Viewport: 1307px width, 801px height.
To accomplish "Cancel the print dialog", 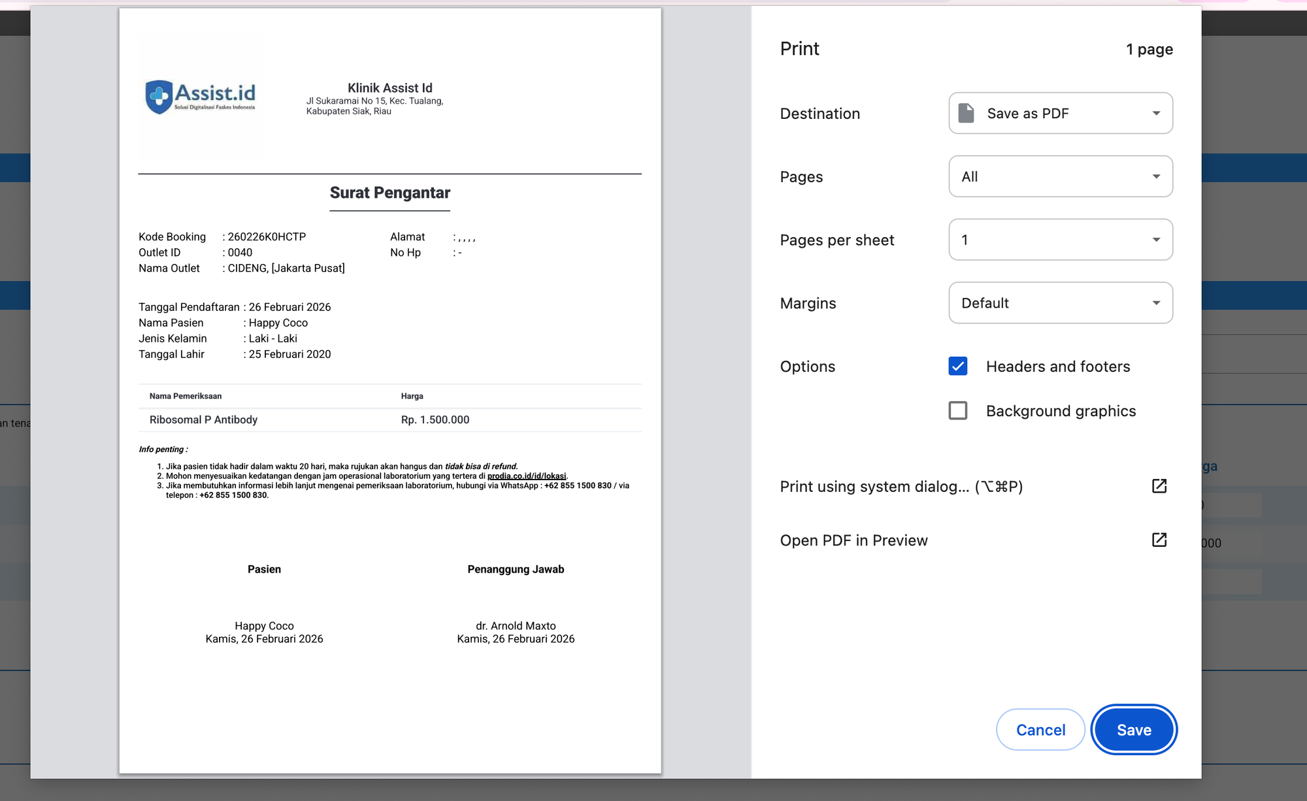I will (1040, 730).
